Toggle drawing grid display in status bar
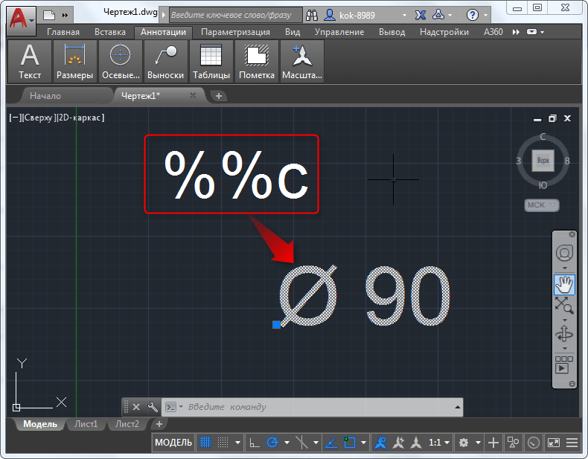The width and height of the screenshot is (588, 459). [x=205, y=443]
